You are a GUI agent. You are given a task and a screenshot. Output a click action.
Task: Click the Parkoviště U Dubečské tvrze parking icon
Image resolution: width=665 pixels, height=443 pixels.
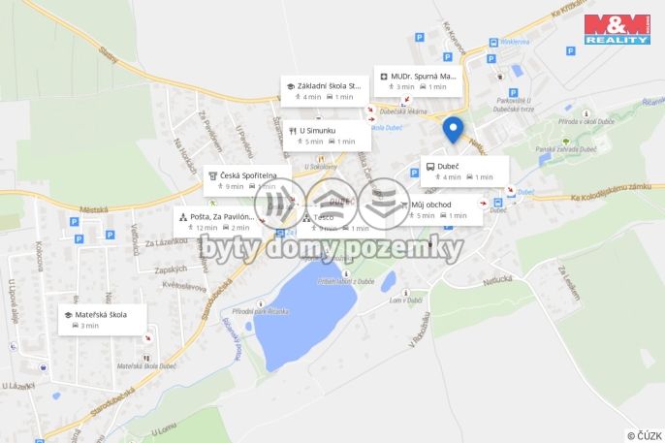(513, 93)
